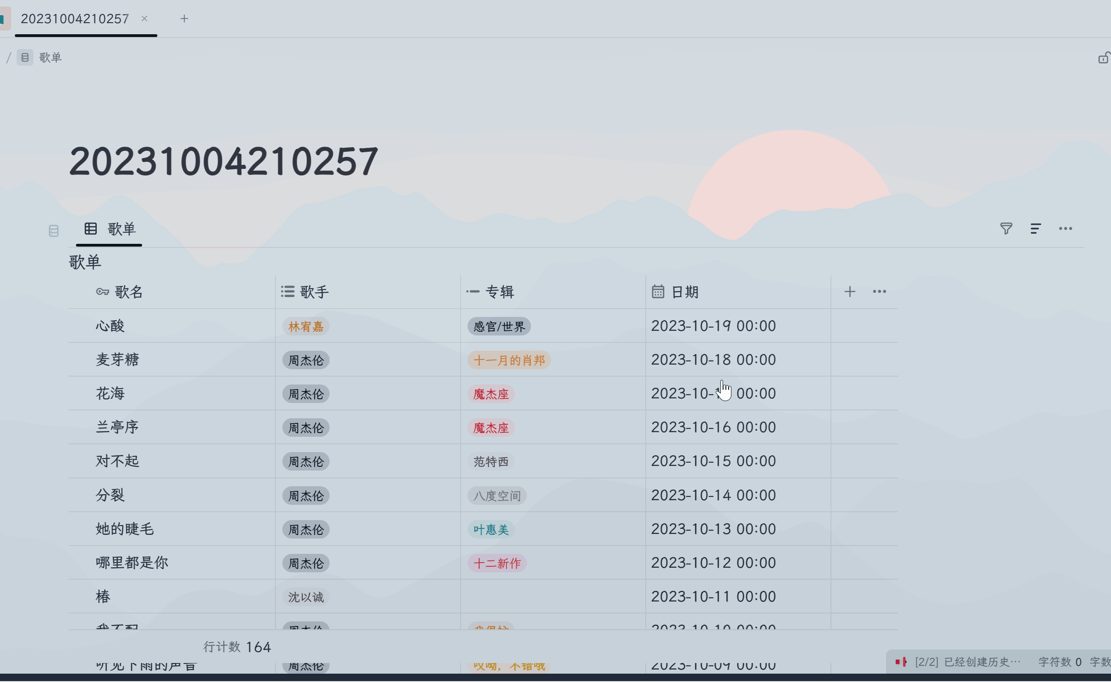Open the 专辑 column header menu
The image size is (1111, 682).
point(499,292)
